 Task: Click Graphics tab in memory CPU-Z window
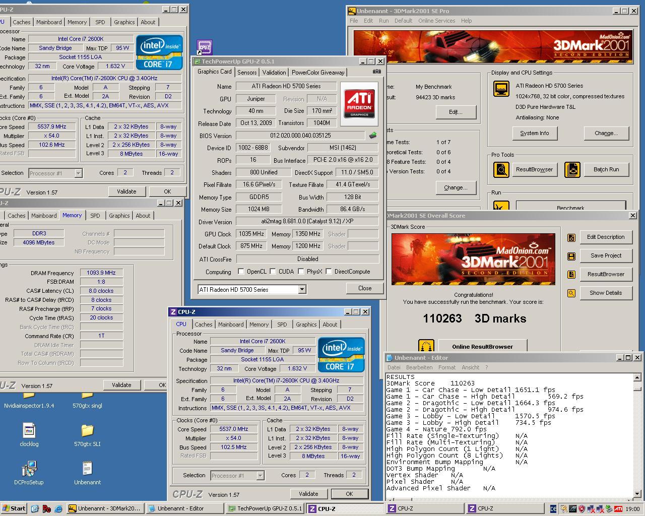click(x=119, y=216)
